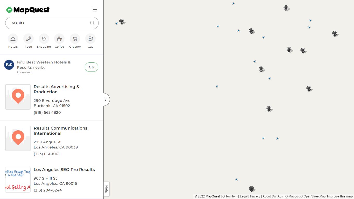
Task: Select the Hotels category icon
Action: point(13,39)
